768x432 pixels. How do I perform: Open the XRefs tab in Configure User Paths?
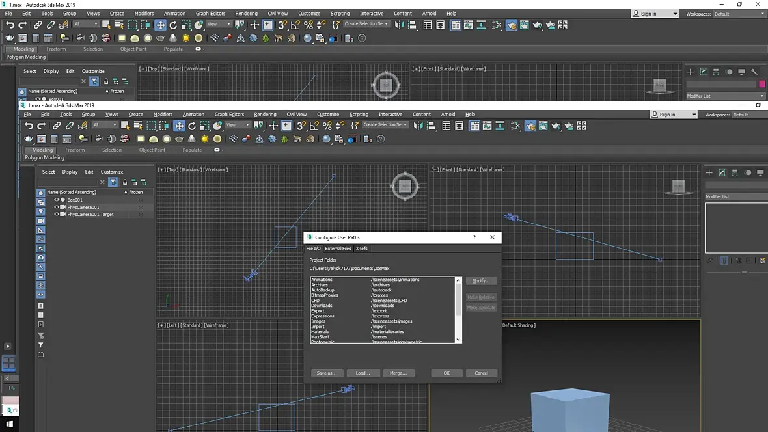(362, 249)
